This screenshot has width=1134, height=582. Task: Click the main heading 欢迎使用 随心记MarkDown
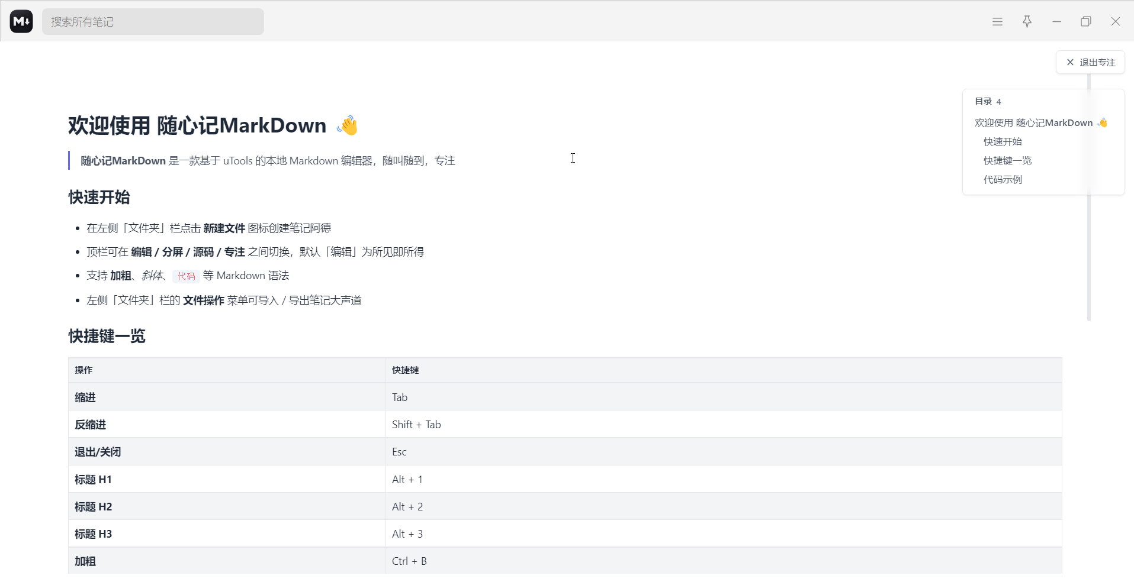[x=214, y=125]
